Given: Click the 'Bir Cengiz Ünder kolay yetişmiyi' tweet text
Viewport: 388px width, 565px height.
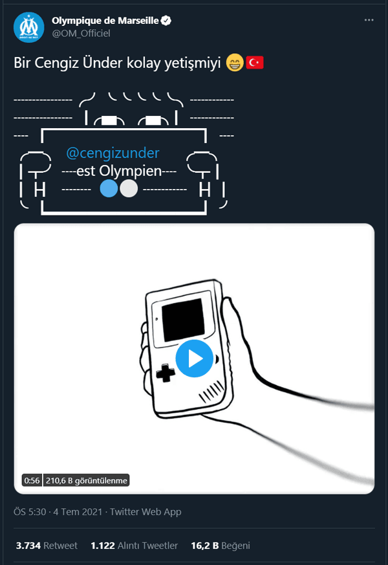Looking at the screenshot, I should tap(117, 63).
